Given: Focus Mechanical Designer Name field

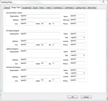Looking at the screenshot, I should pos(77,70).
